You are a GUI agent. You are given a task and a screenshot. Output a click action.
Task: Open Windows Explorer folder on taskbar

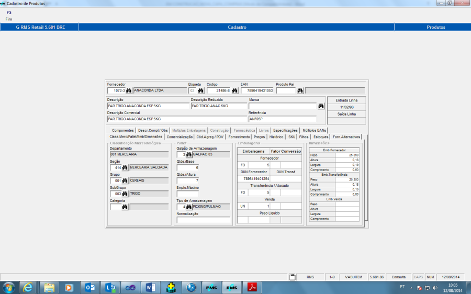(x=49, y=288)
